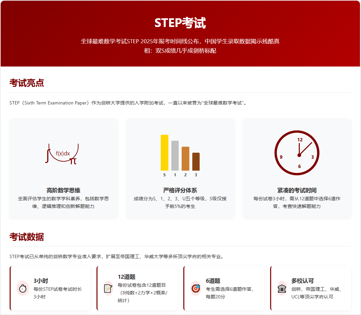Screen dimensions: 361x315
Task: Open the 高阶数学思维 card title
Action: [x=63, y=190]
